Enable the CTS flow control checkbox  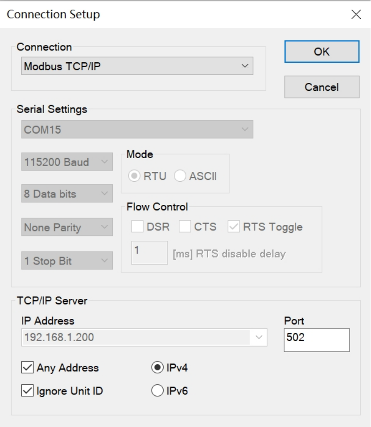[x=185, y=227]
